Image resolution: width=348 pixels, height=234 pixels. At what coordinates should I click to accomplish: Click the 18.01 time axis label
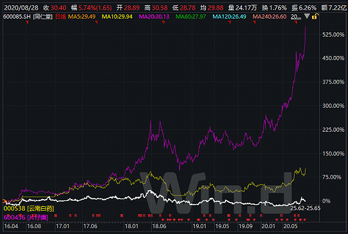coord(131,226)
